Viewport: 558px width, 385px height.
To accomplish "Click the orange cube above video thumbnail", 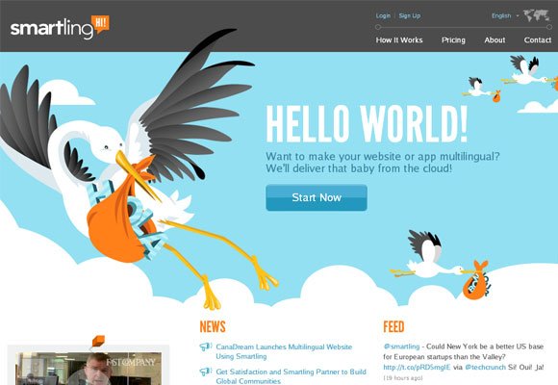I will 98,341.
